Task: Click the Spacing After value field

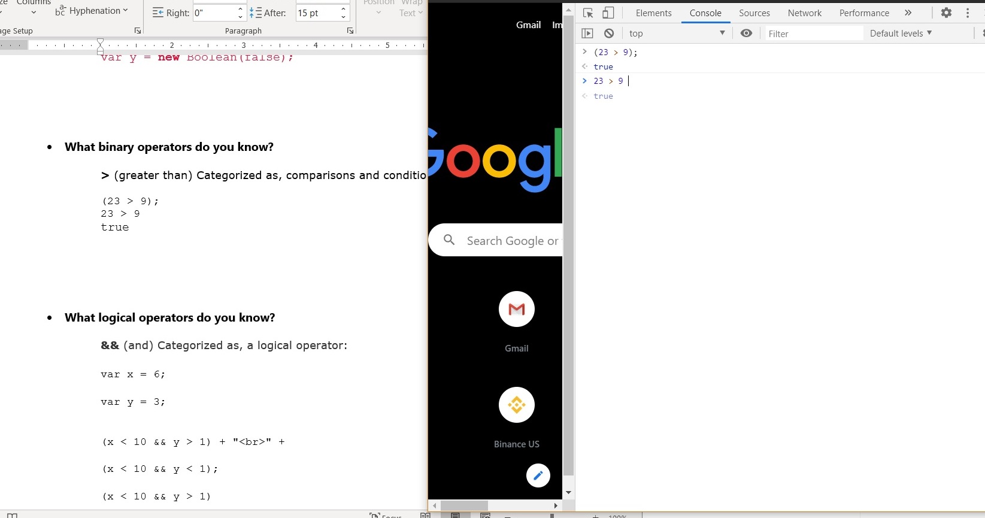Action: point(317,13)
